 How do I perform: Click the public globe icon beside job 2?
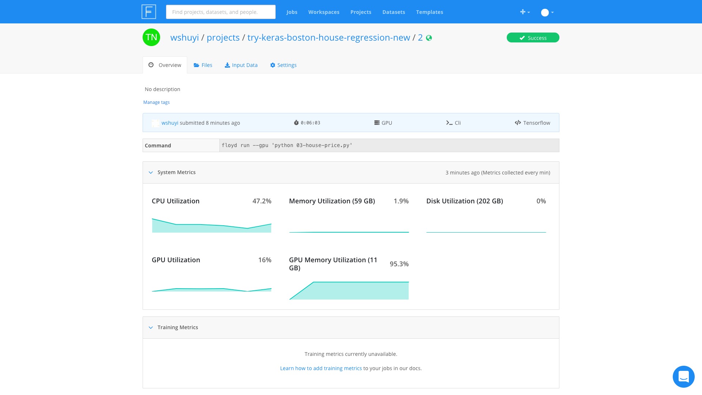point(429,38)
